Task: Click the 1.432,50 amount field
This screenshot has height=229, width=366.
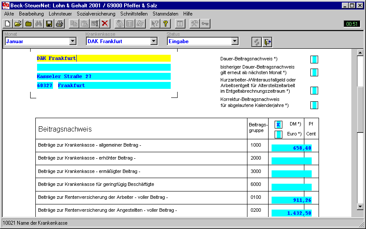Action: point(291,213)
